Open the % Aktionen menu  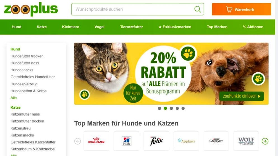(x=253, y=27)
